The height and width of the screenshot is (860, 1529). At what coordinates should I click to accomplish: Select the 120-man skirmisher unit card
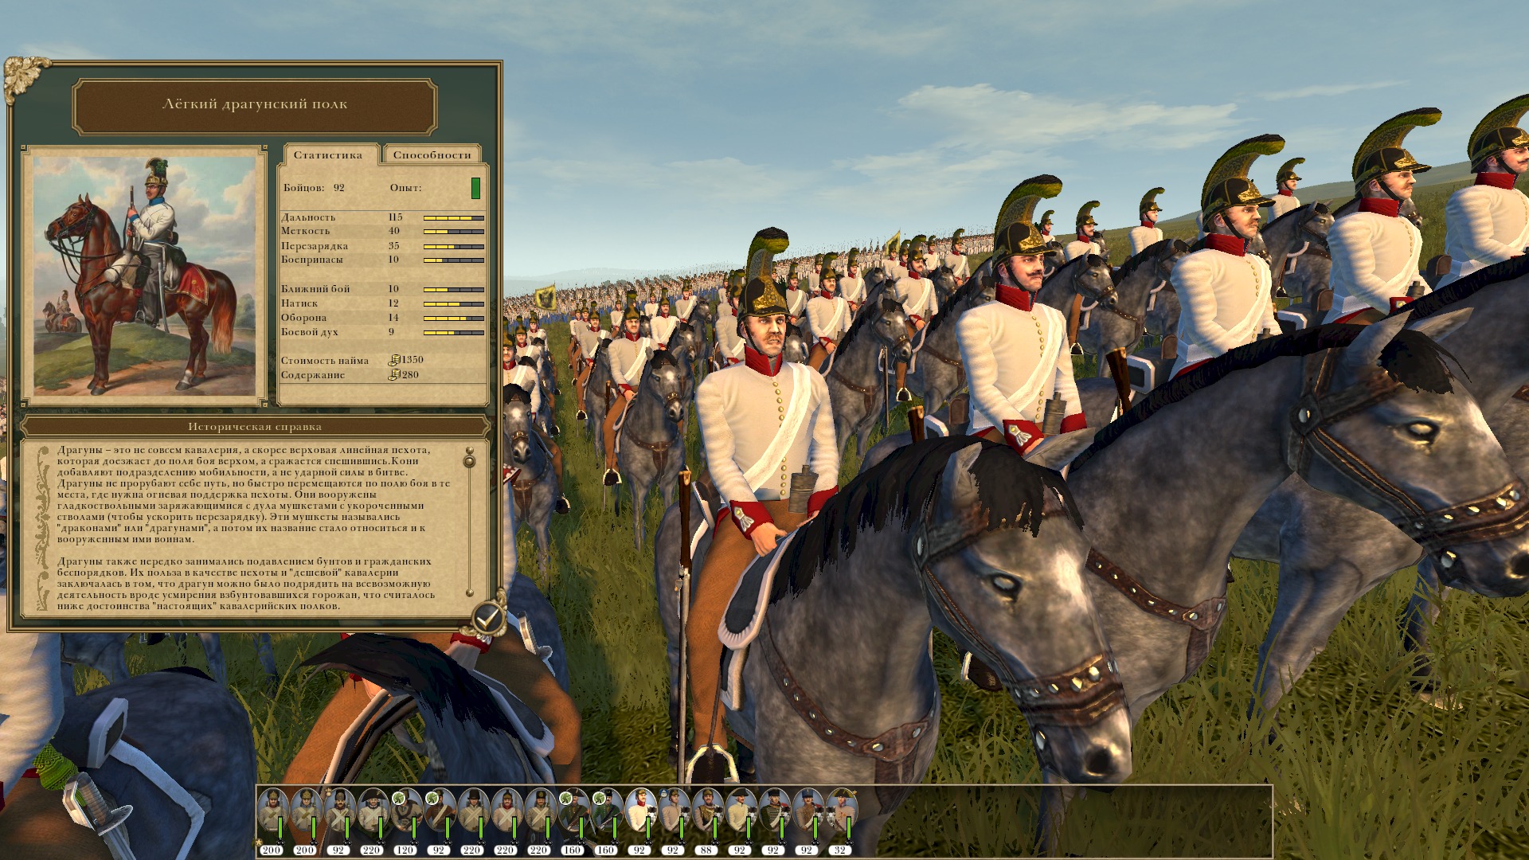[405, 821]
